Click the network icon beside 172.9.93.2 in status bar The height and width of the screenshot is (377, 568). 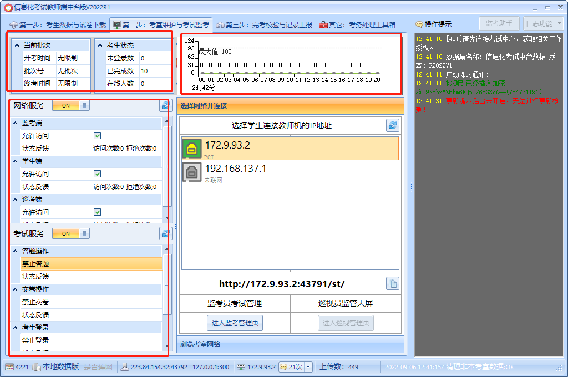(x=241, y=367)
